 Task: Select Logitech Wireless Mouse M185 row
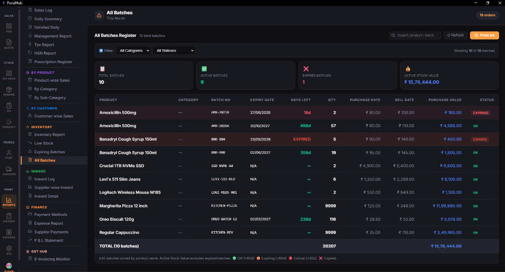(x=296, y=193)
